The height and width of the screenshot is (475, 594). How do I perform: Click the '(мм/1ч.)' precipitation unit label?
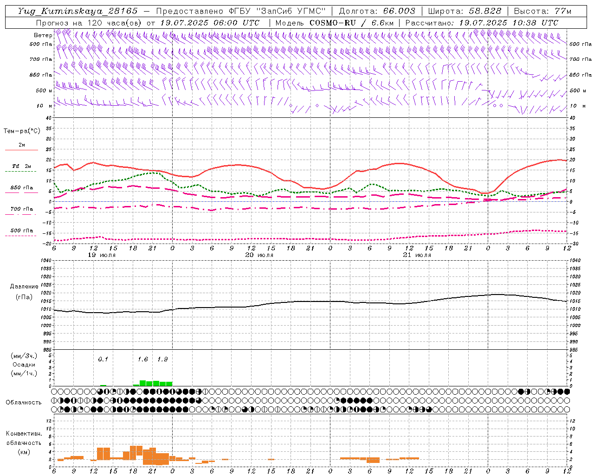(24, 373)
